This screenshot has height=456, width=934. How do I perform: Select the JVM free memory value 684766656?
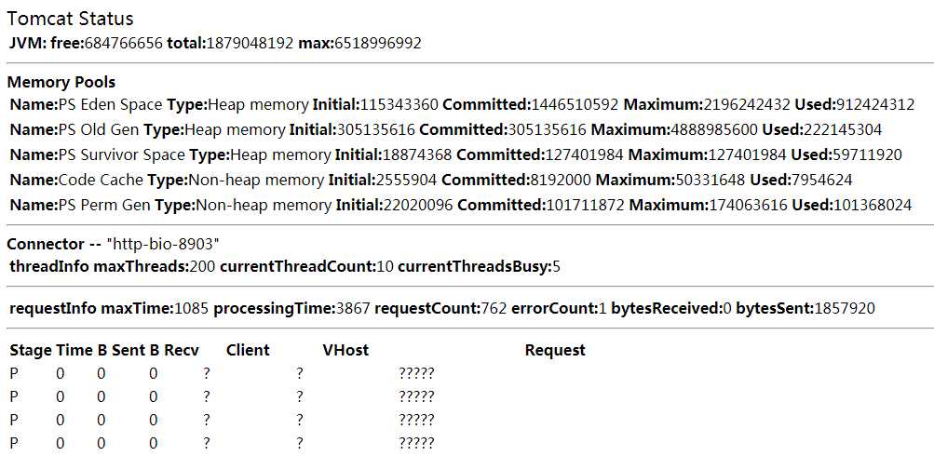124,43
